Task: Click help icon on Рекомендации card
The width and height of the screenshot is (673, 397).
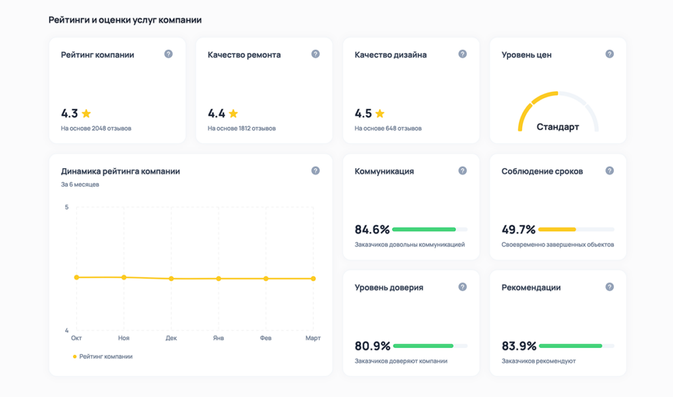Action: 609,287
